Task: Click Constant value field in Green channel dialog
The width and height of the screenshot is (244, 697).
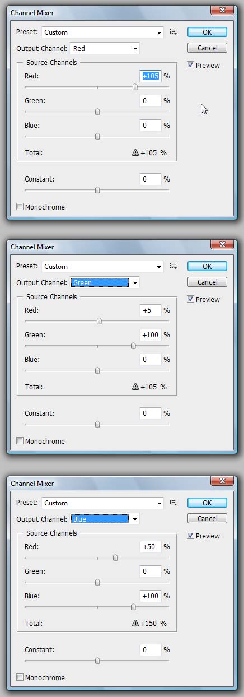Action: tap(150, 413)
